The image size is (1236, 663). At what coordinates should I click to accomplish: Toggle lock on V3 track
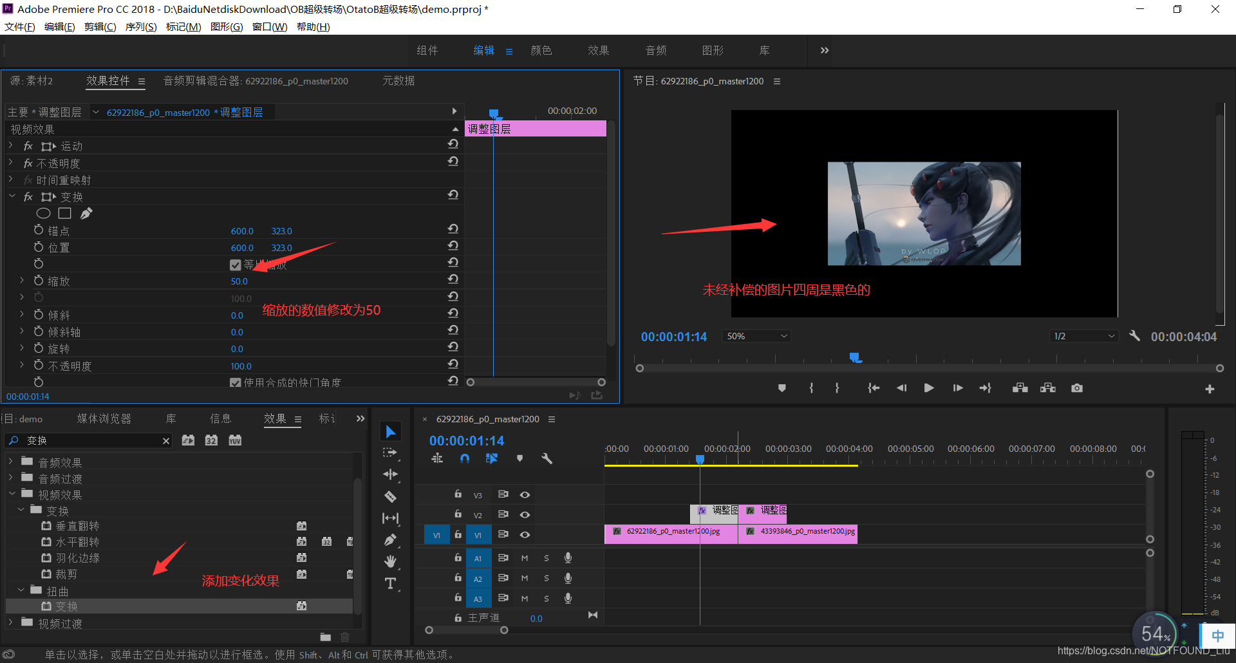pos(458,494)
